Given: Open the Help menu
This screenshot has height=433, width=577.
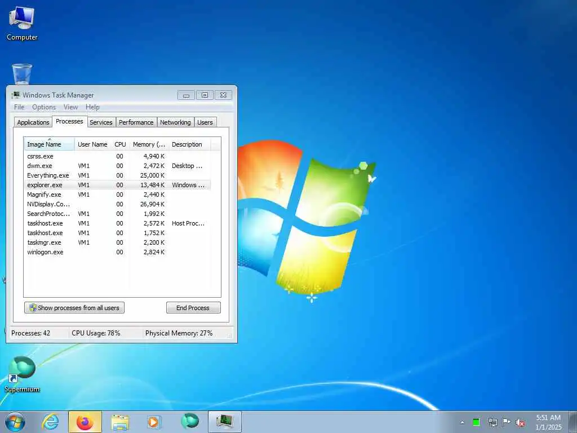Looking at the screenshot, I should 93,107.
